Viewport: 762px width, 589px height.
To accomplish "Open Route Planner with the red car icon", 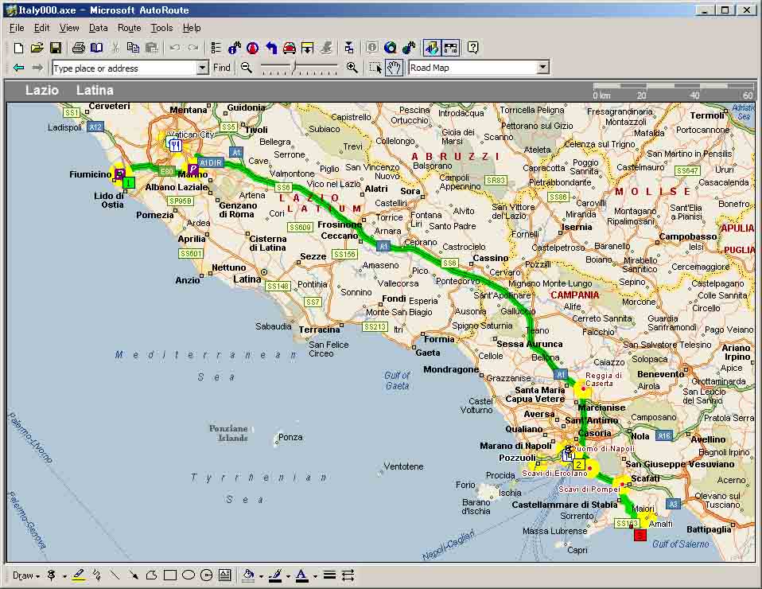I will coord(290,48).
